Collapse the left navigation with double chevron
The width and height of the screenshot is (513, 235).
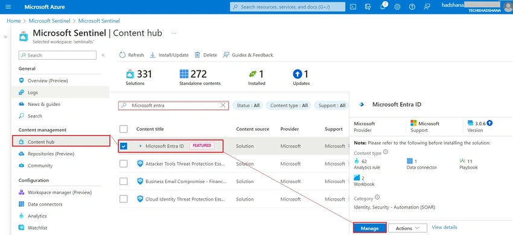[x=103, y=55]
